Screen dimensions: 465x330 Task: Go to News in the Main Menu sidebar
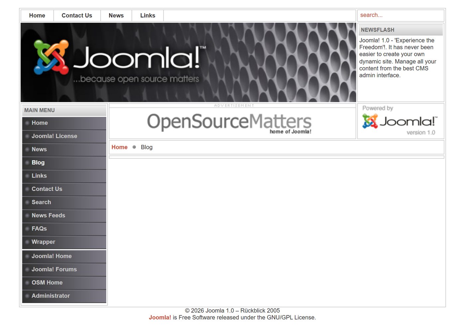coord(64,150)
